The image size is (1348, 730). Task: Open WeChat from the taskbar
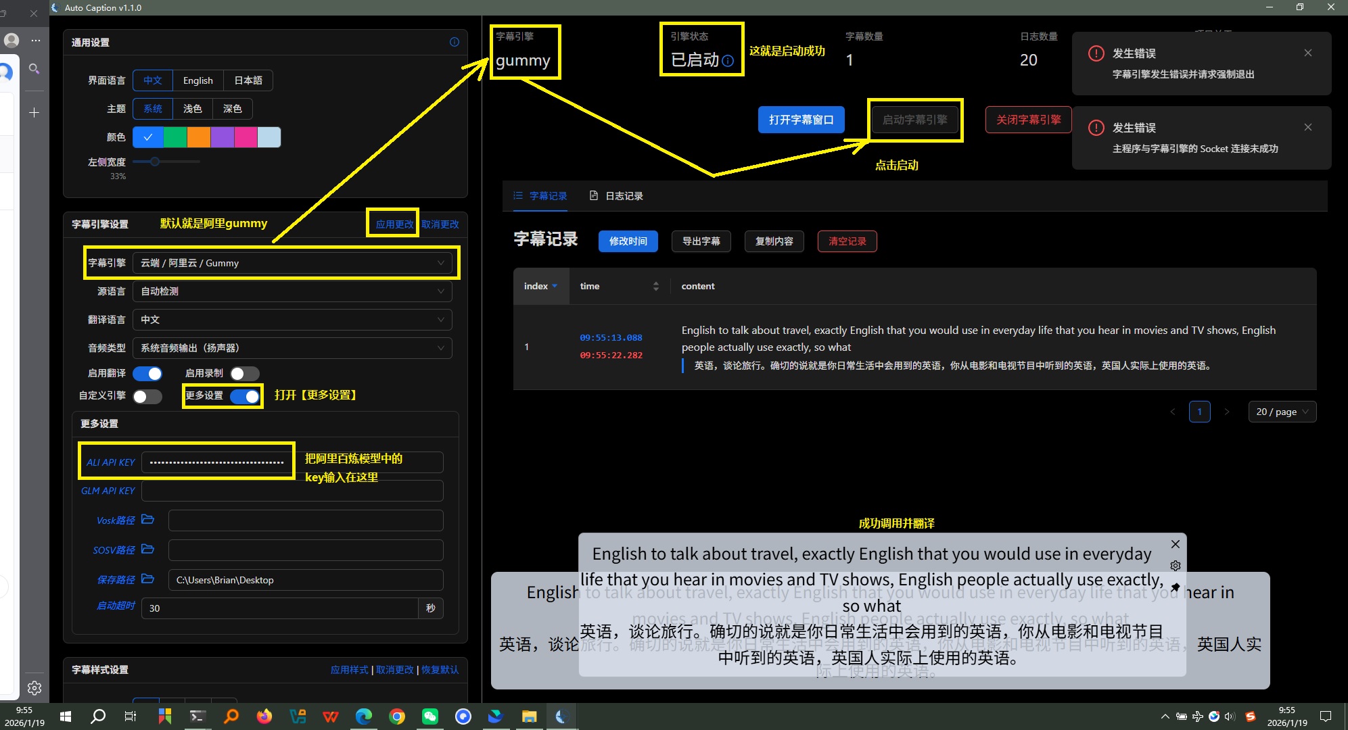[429, 716]
